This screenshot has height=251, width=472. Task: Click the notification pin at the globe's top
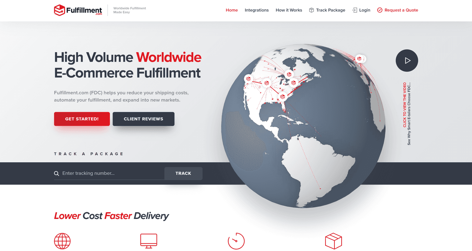tap(360, 59)
